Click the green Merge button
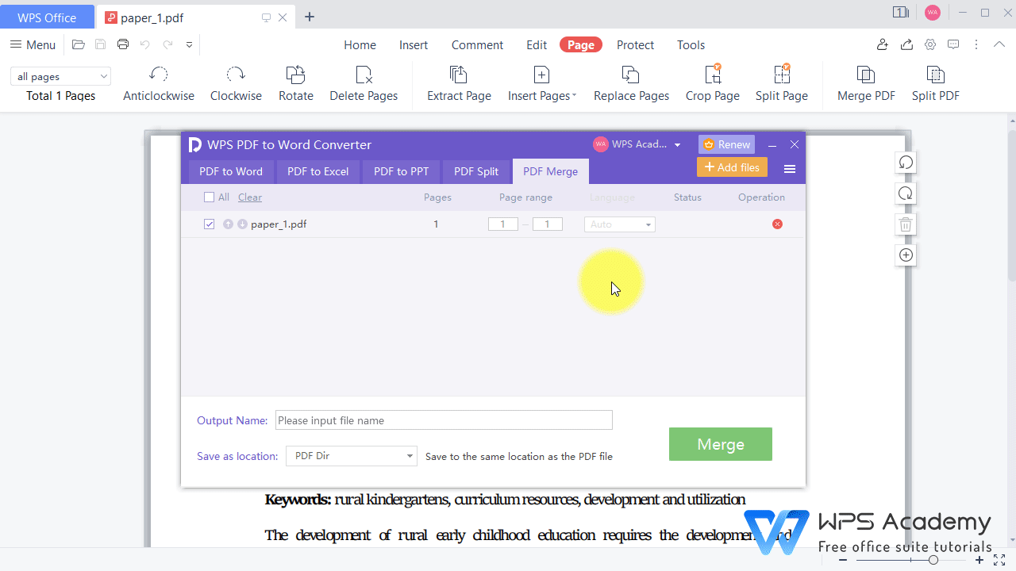The height and width of the screenshot is (571, 1016). point(720,444)
